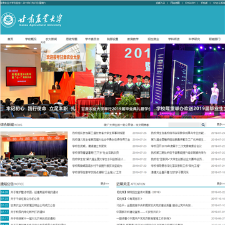
Task: Open the 学科师资 menu item
Action: [x=174, y=39]
